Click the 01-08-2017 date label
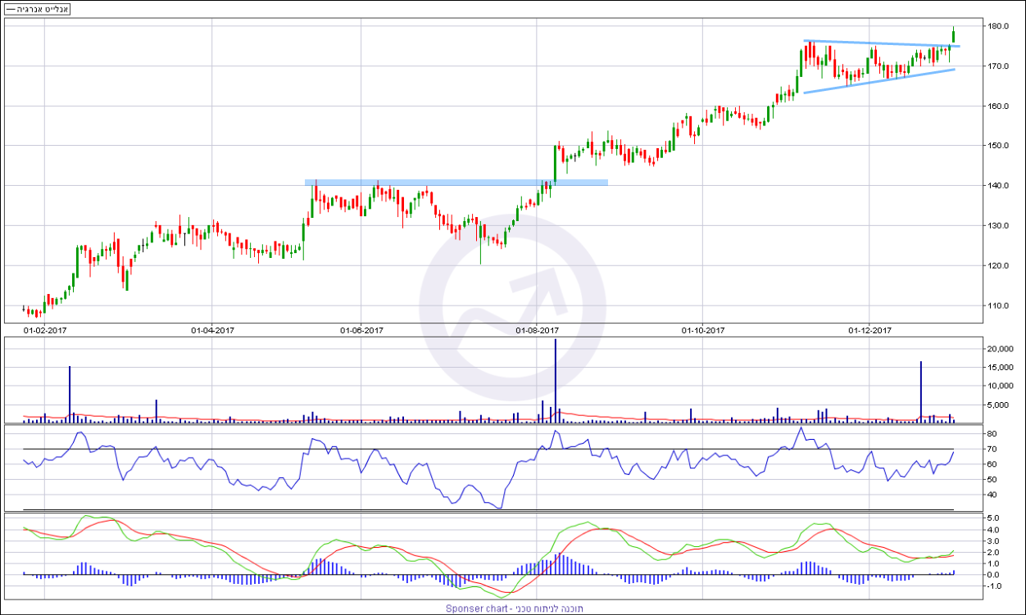 pos(537,331)
